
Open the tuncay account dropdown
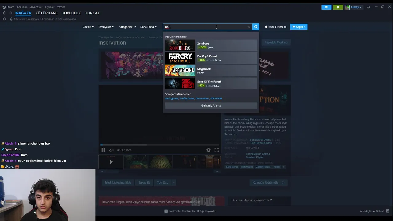(353, 7)
